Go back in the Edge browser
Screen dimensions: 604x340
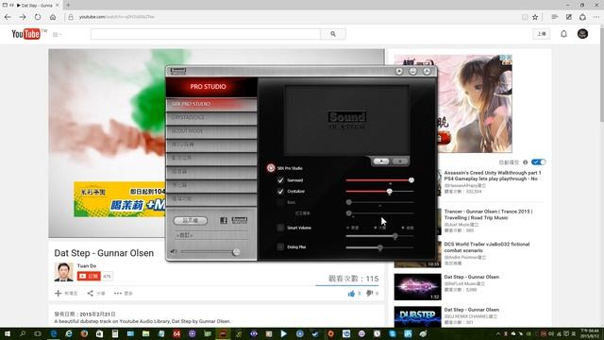8,17
